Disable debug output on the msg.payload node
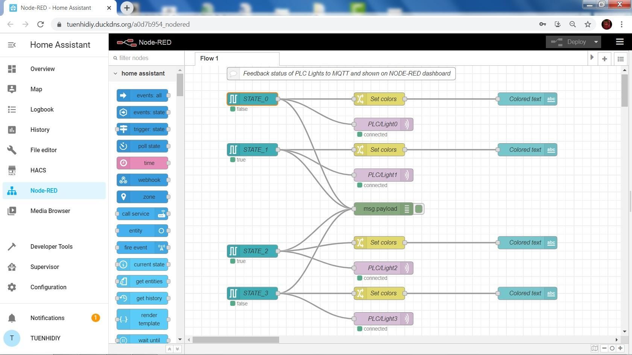Viewport: 632px width, 355px height. coord(419,209)
